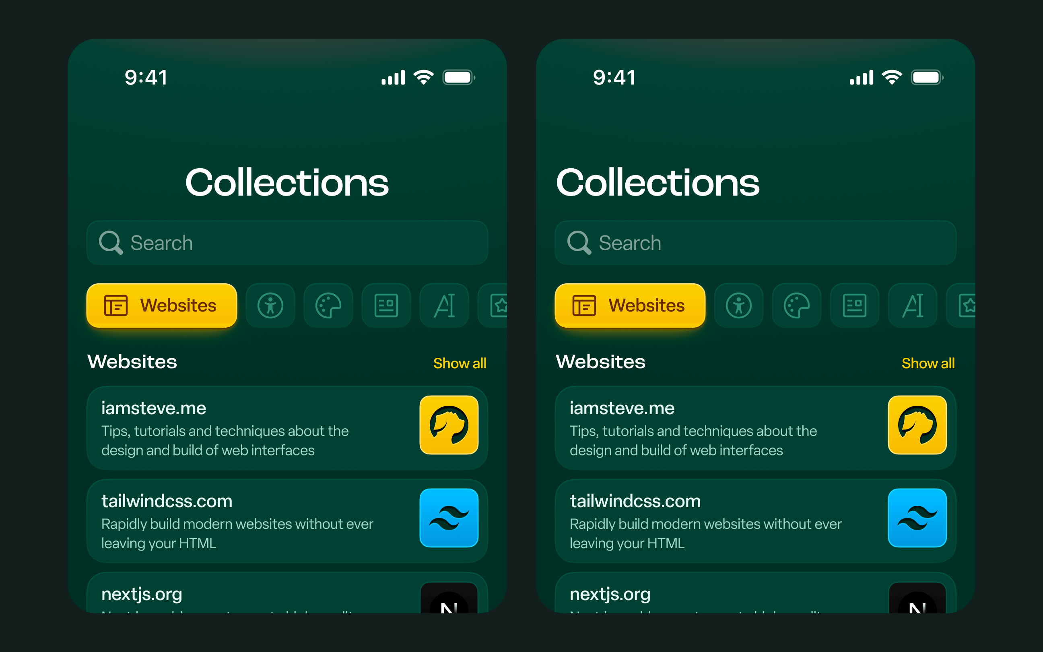Toggle the Star/Favorites filter button

[499, 304]
